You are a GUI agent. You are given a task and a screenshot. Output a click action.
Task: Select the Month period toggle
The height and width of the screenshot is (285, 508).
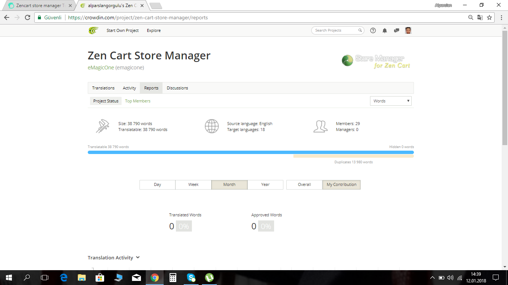[x=229, y=184]
